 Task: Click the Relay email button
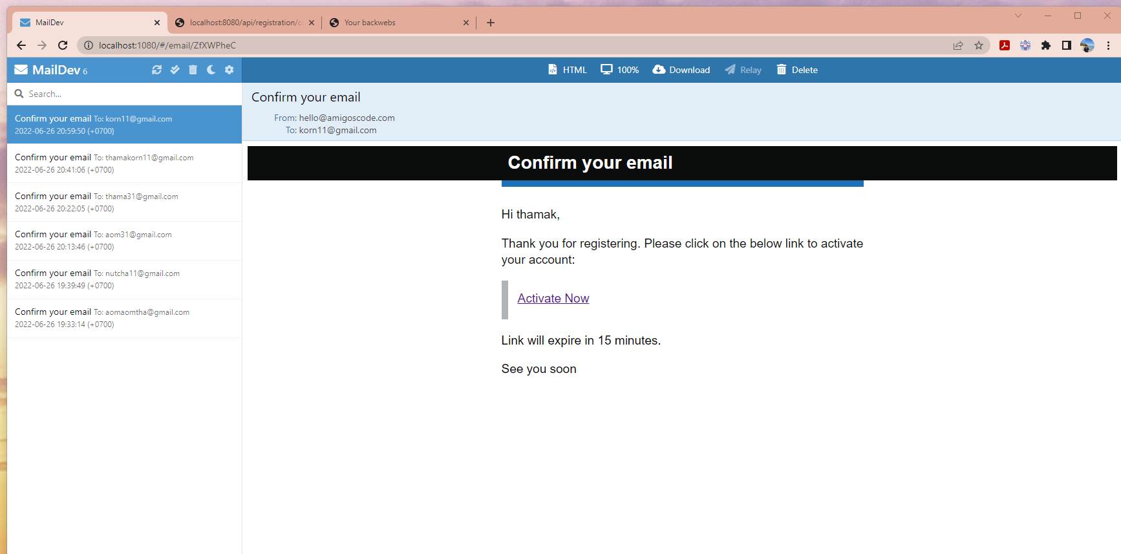pos(743,70)
